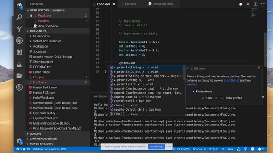This screenshot has height=153, width=273.
Task: Collapse the Documents folder section
Action: click(38, 31)
